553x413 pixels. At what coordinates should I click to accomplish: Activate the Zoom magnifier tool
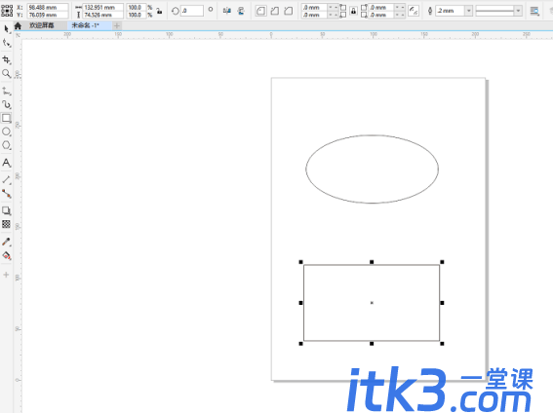pyautogui.click(x=7, y=74)
